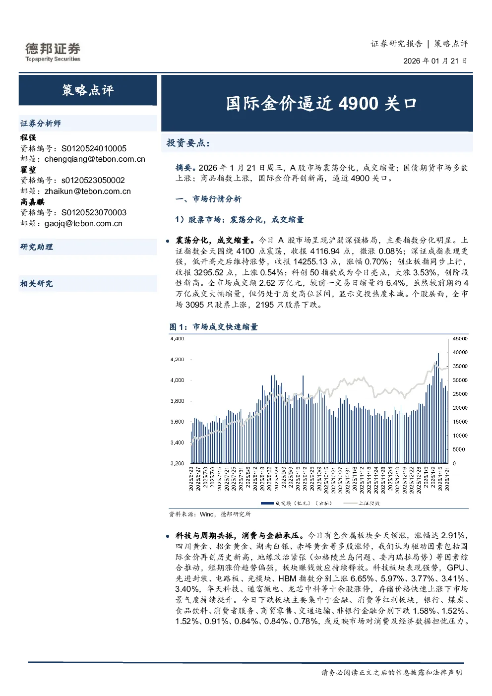Select the 证券分析师 section heading
The height and width of the screenshot is (696, 492).
pos(41,124)
